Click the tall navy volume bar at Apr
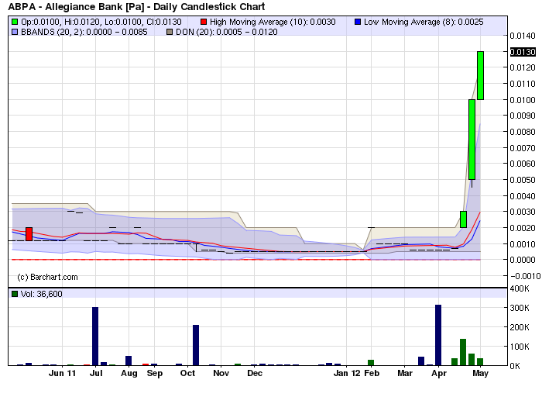The width and height of the screenshot is (542, 397). 438,335
